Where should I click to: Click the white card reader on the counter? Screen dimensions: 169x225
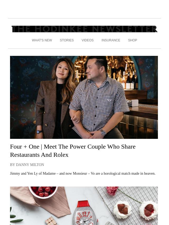[x=133, y=103]
